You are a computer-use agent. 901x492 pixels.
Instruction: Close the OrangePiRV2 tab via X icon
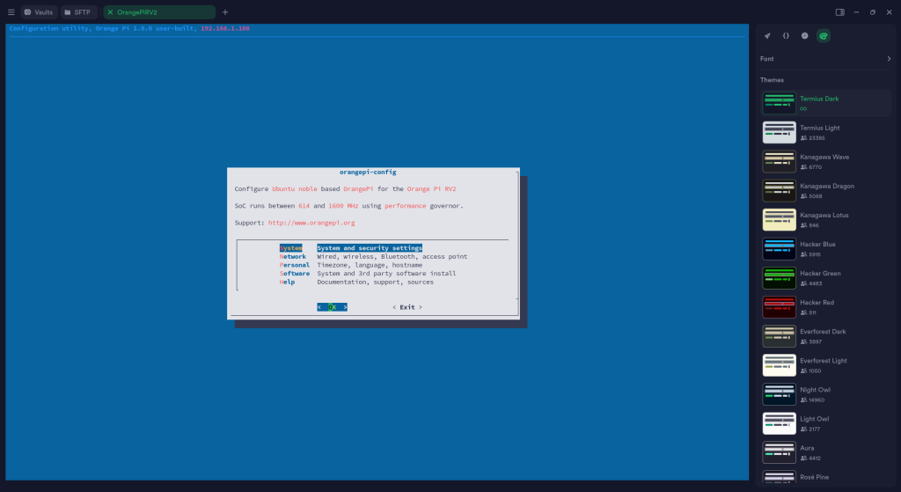(x=110, y=12)
